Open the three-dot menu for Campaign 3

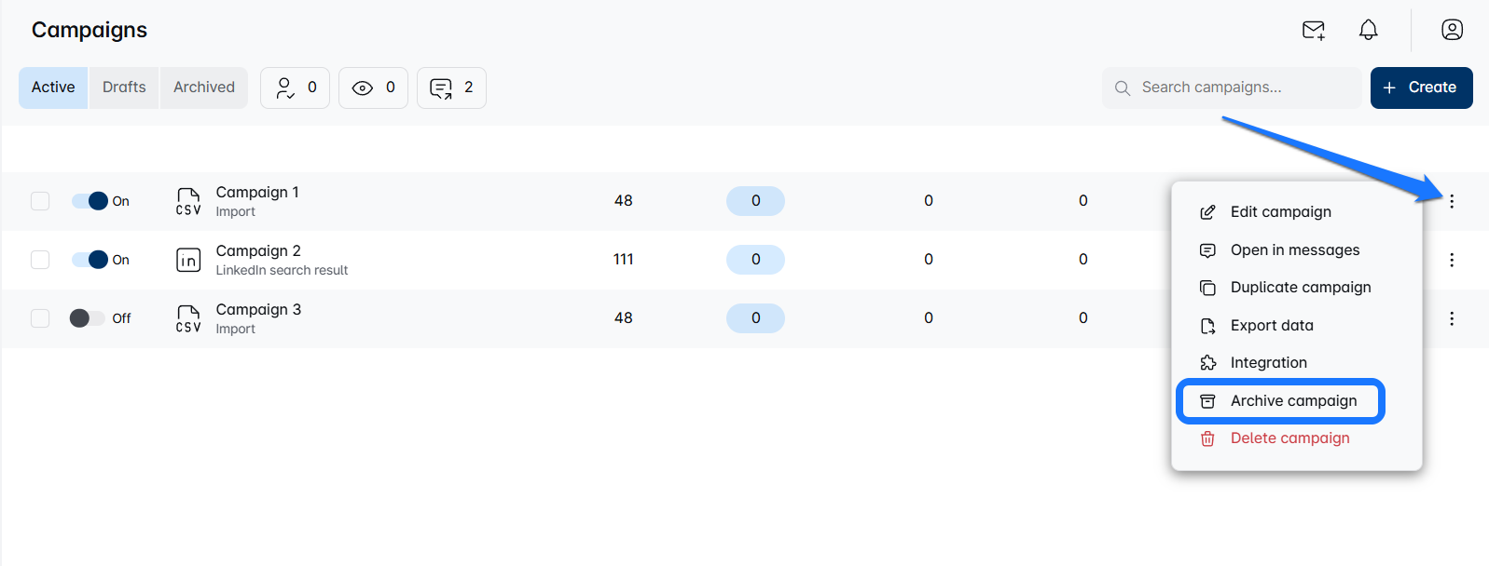tap(1452, 318)
